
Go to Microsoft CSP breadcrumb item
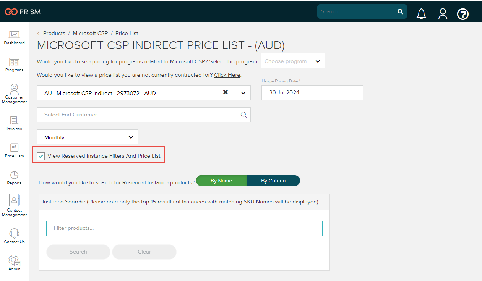pos(90,33)
